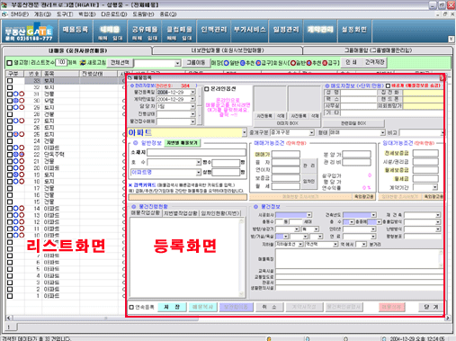This screenshot has width=456, height=341.
Task: Click the 전체선택 button
Action: 120,62
